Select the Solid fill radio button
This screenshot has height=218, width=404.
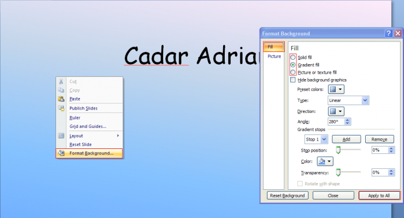[x=293, y=57]
